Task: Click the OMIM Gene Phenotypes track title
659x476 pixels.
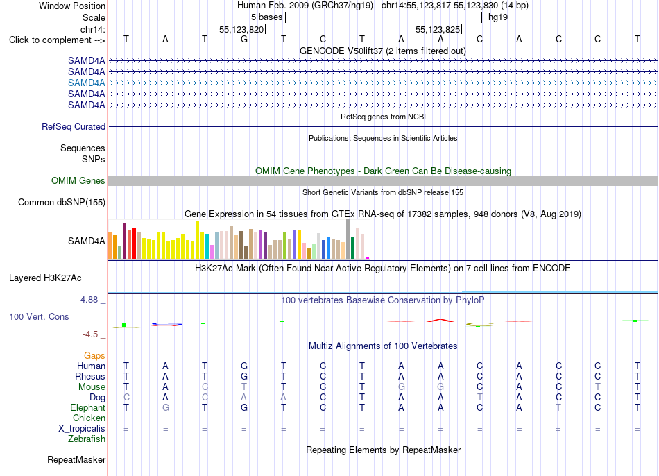Action: [x=383, y=171]
